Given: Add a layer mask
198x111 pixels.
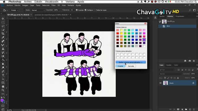Looking at the screenshot, I should pyautogui.click(x=178, y=109).
